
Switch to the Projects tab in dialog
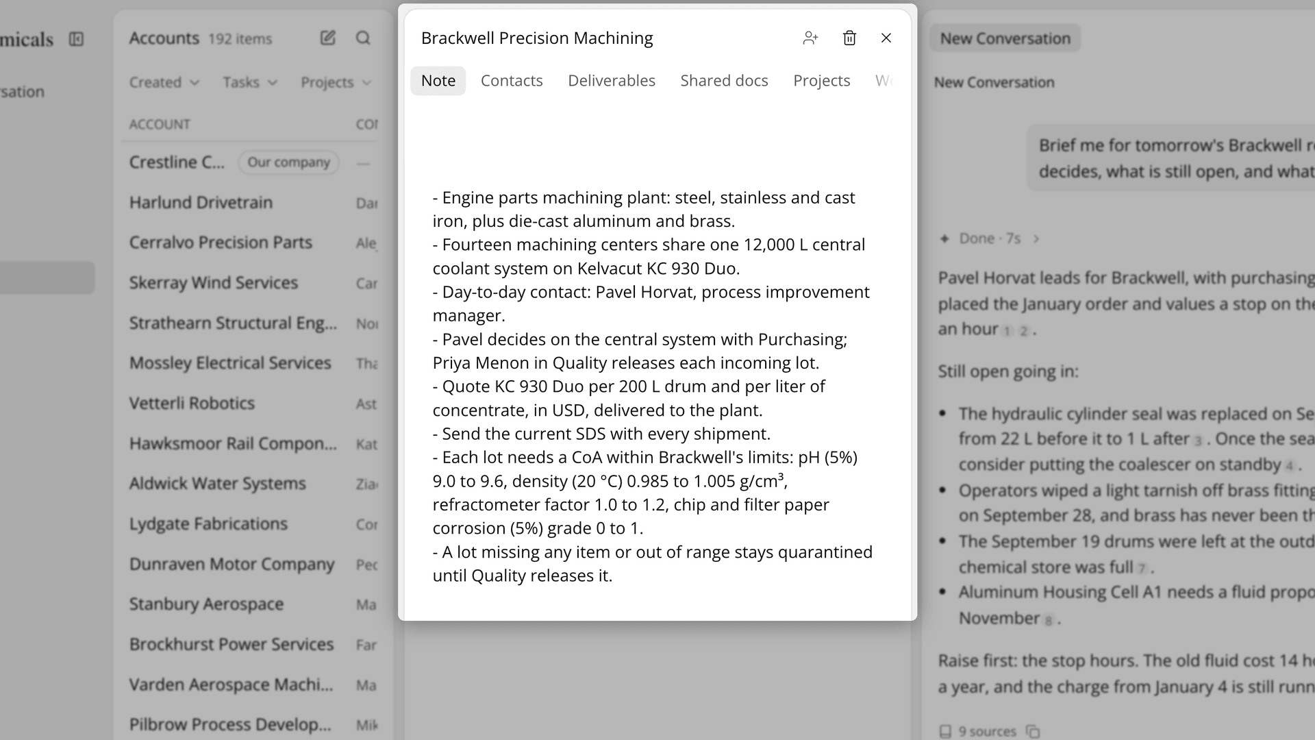click(x=821, y=81)
